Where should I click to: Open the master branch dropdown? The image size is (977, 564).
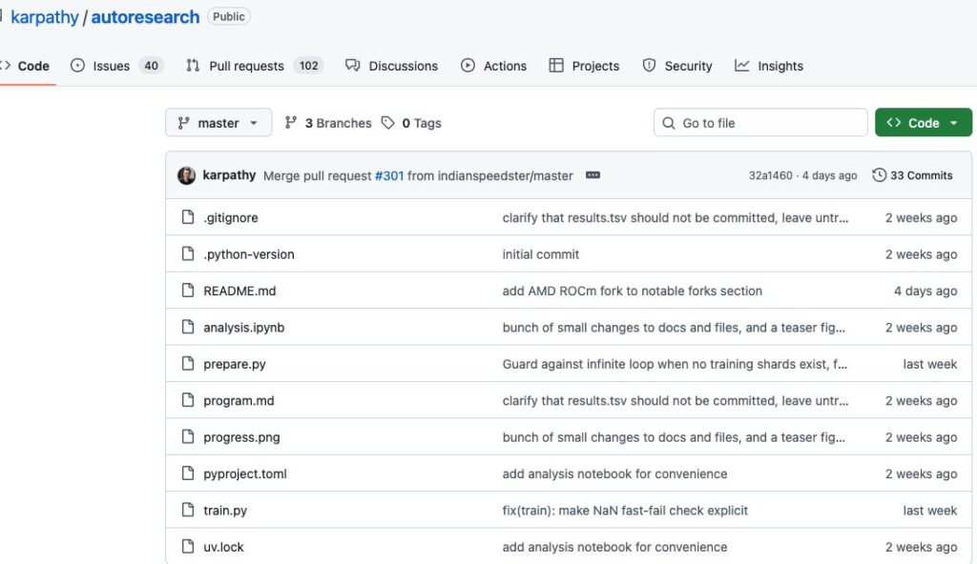[x=218, y=123]
